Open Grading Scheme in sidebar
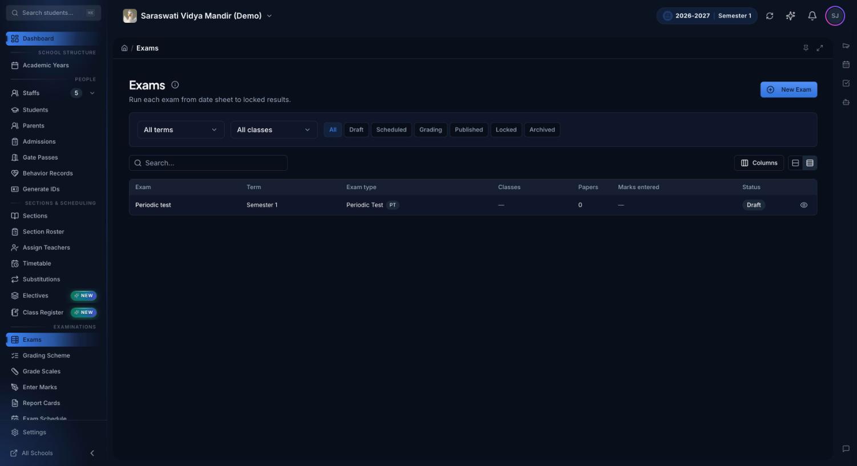The height and width of the screenshot is (466, 857). tap(53, 355)
